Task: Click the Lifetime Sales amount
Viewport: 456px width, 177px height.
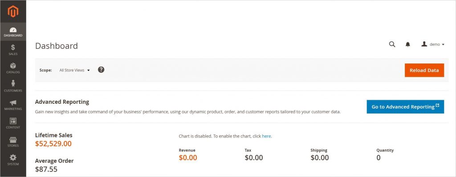Action: click(x=53, y=144)
